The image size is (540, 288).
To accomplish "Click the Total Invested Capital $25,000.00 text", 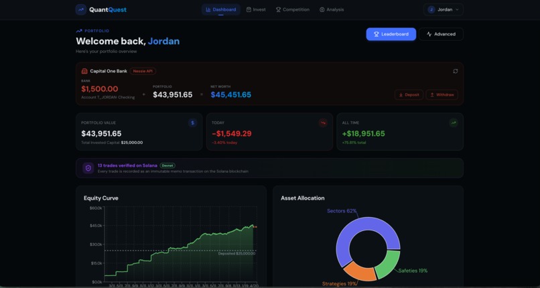I will (x=112, y=143).
